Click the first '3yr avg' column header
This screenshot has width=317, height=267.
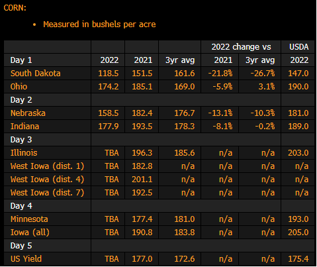coord(180,60)
